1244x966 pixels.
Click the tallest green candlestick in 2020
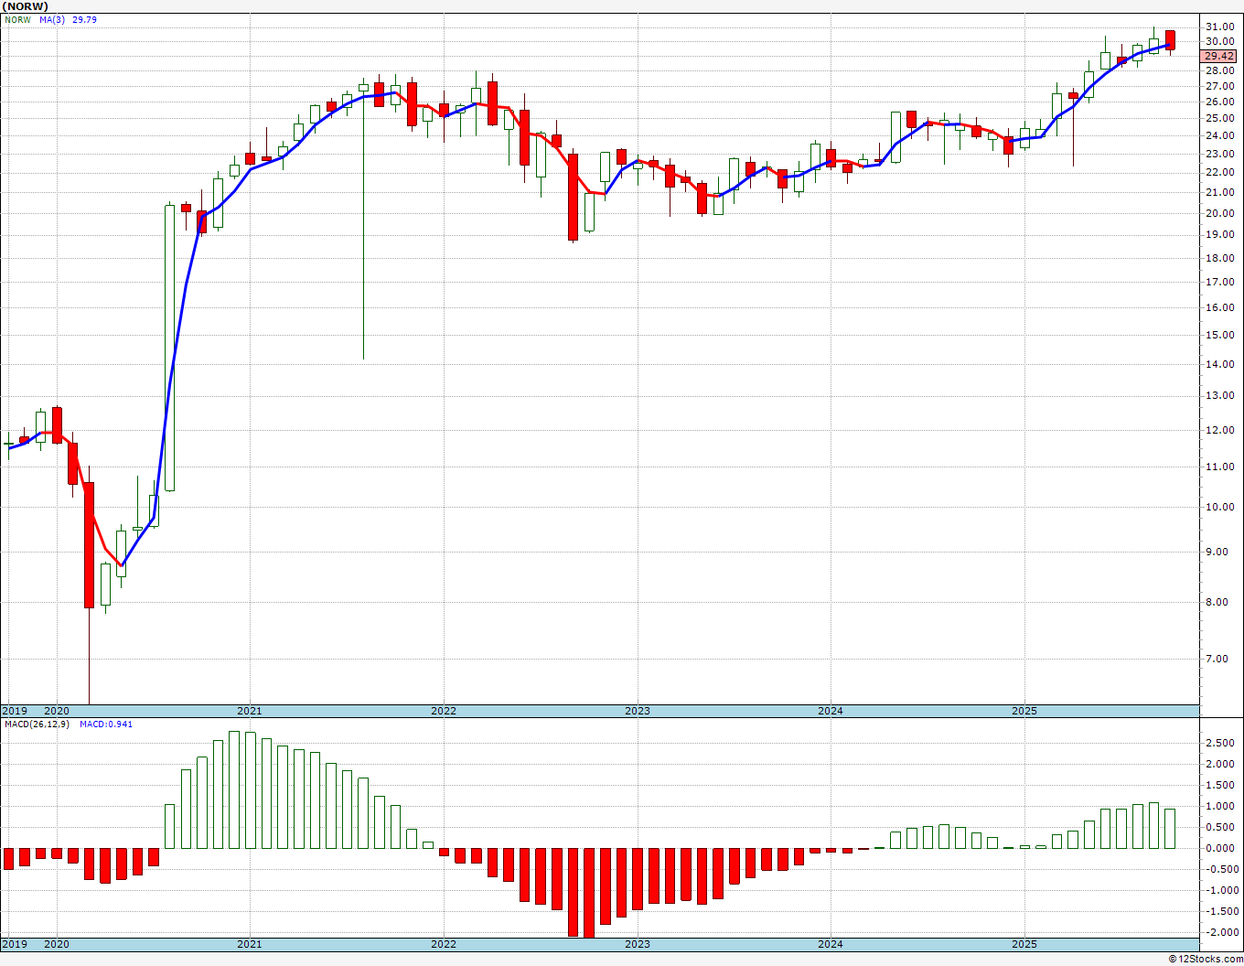pyautogui.click(x=169, y=348)
